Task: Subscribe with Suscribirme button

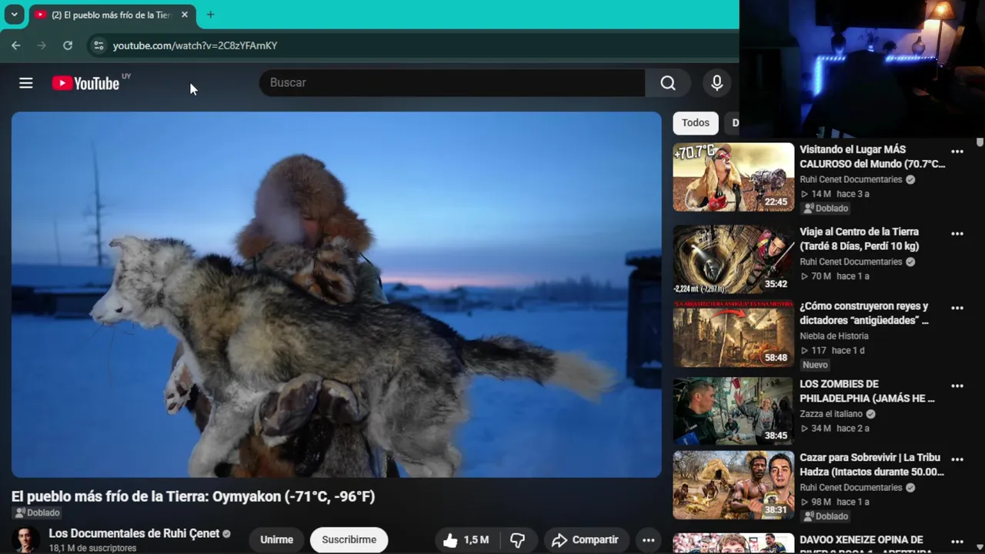Action: [x=349, y=540]
